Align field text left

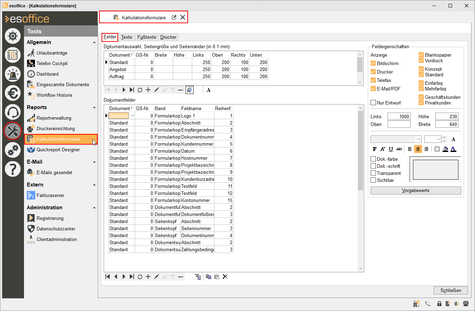point(410,149)
